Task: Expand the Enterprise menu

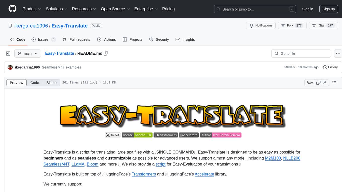Action: [146, 9]
